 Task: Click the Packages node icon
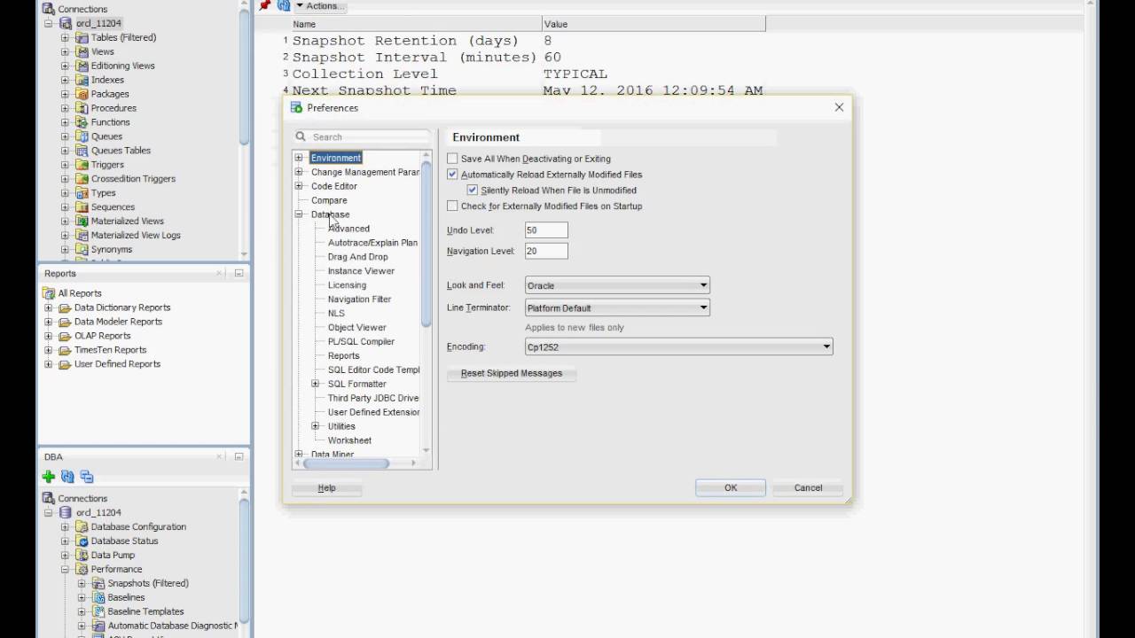[82, 94]
